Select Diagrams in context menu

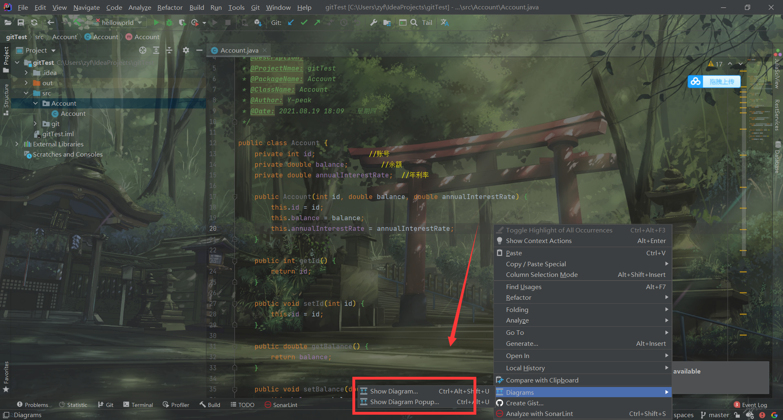583,392
